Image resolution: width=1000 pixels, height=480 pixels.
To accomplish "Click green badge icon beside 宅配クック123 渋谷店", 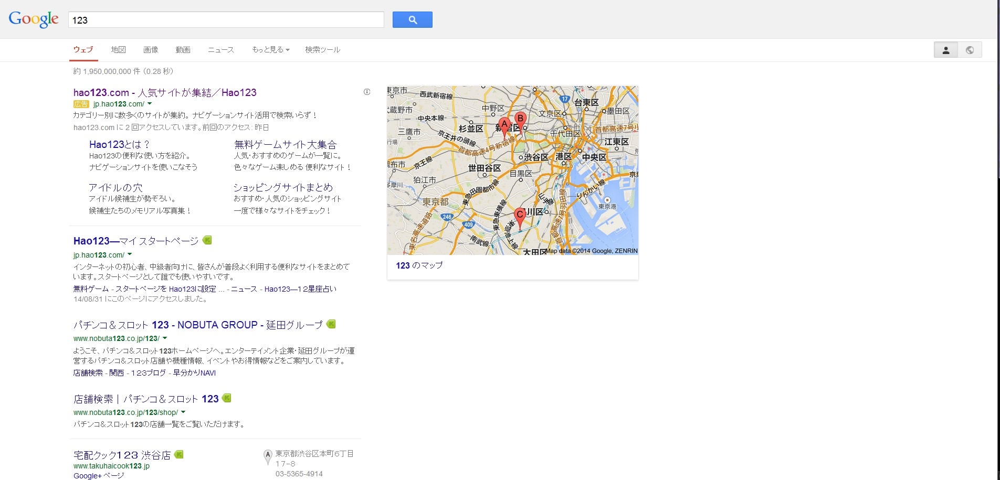I will [179, 454].
